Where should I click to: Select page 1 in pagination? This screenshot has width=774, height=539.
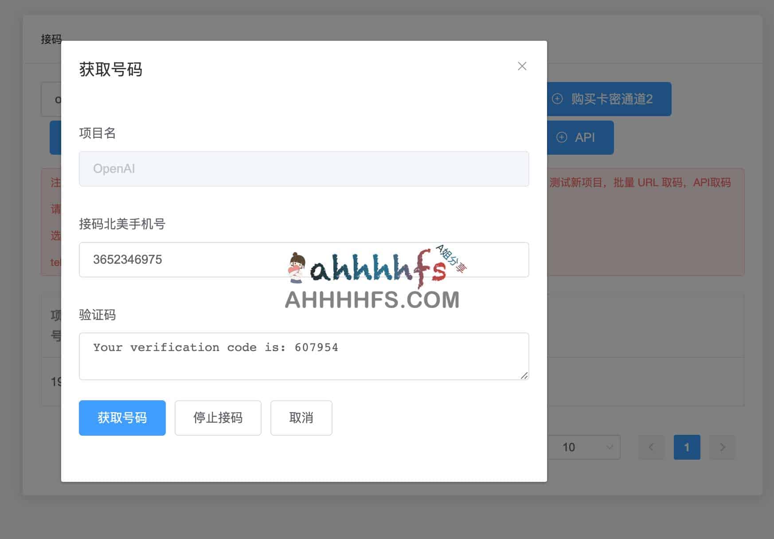[687, 447]
